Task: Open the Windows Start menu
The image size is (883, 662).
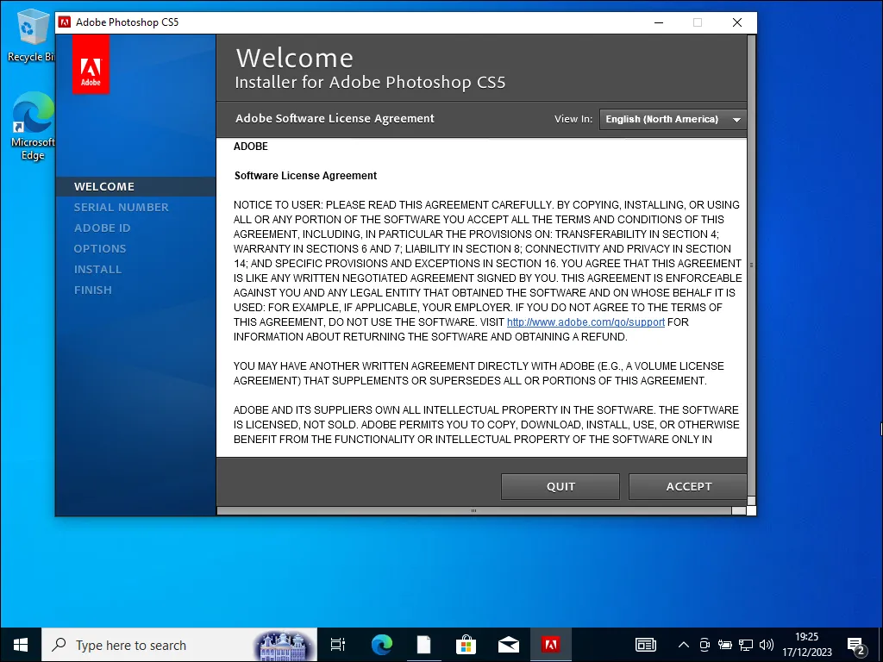Action: click(x=21, y=645)
